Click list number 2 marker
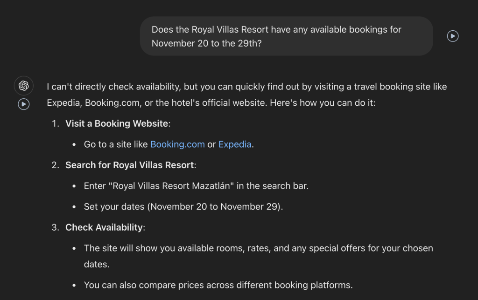The width and height of the screenshot is (478, 300). click(56, 165)
